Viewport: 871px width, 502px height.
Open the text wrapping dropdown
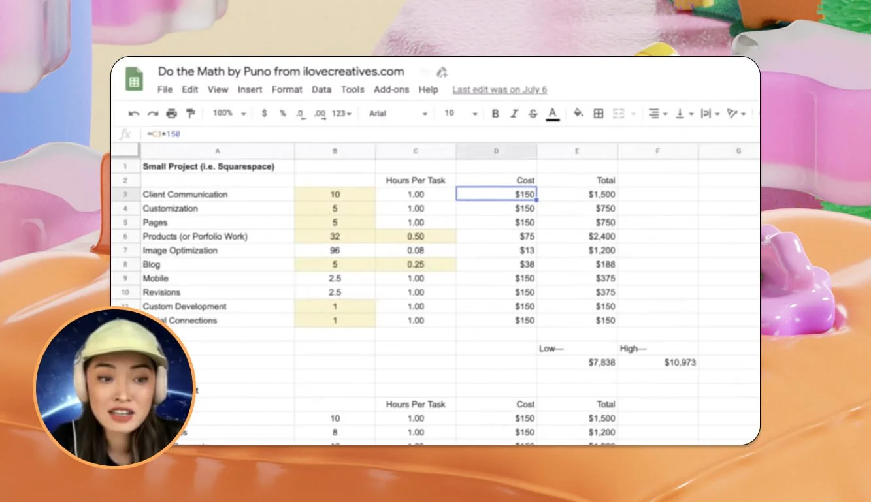[x=709, y=114]
